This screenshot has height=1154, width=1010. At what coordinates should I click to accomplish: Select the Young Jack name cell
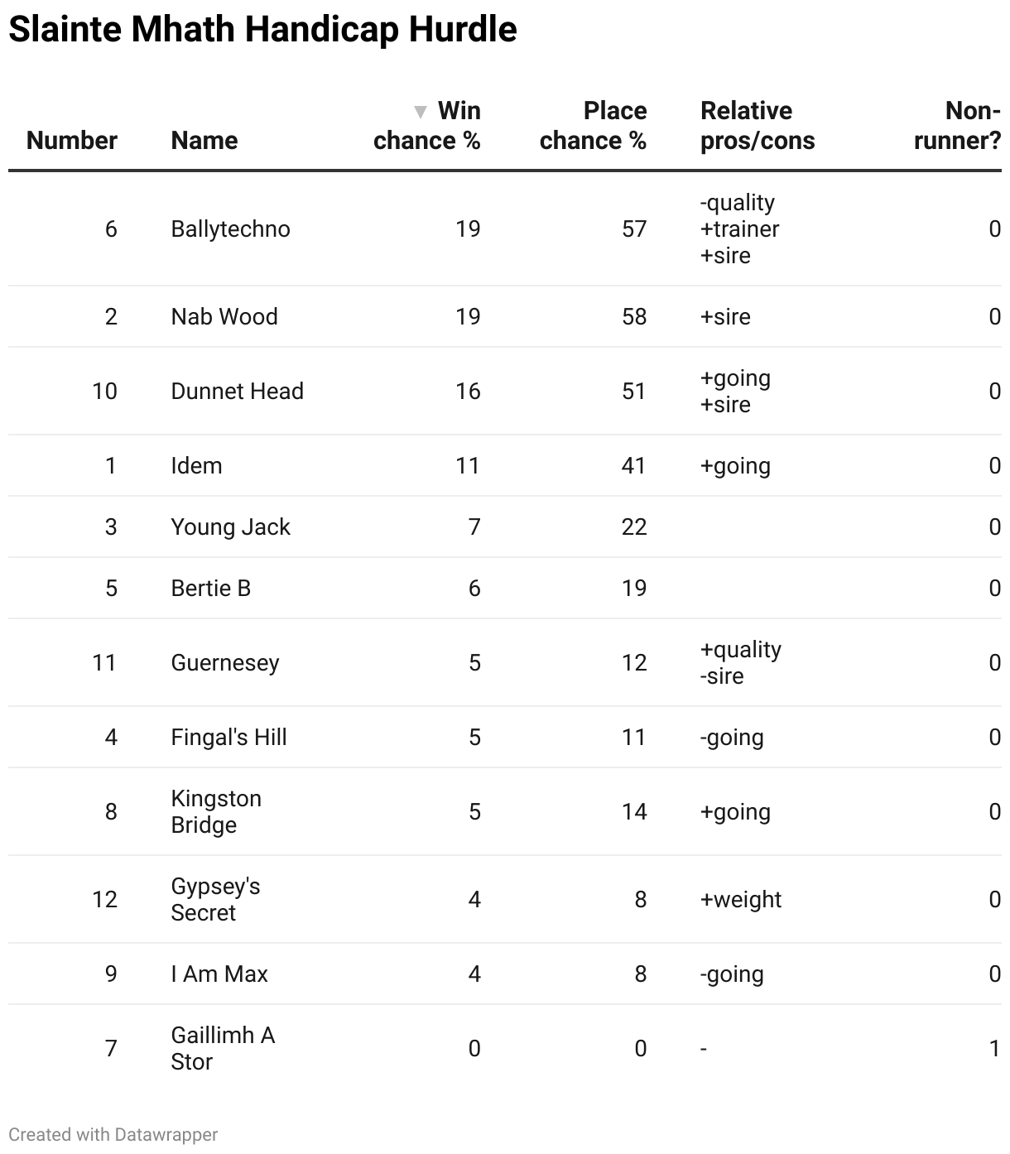(230, 527)
